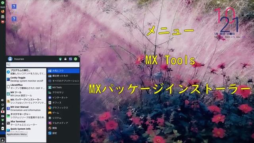The height and width of the screenshot is (143, 254).
Task: Click the red launcher icon below the file manager
Action: click(3, 22)
